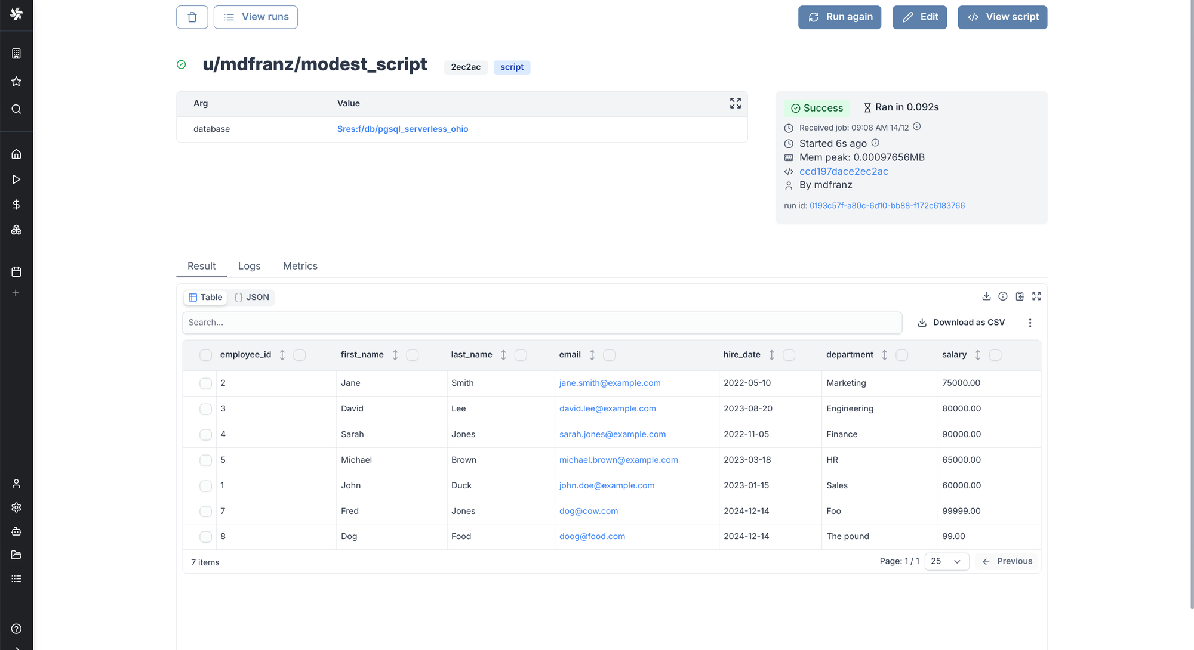Open Variables dollar-sign icon in sidebar
This screenshot has height=650, width=1194.
[16, 205]
